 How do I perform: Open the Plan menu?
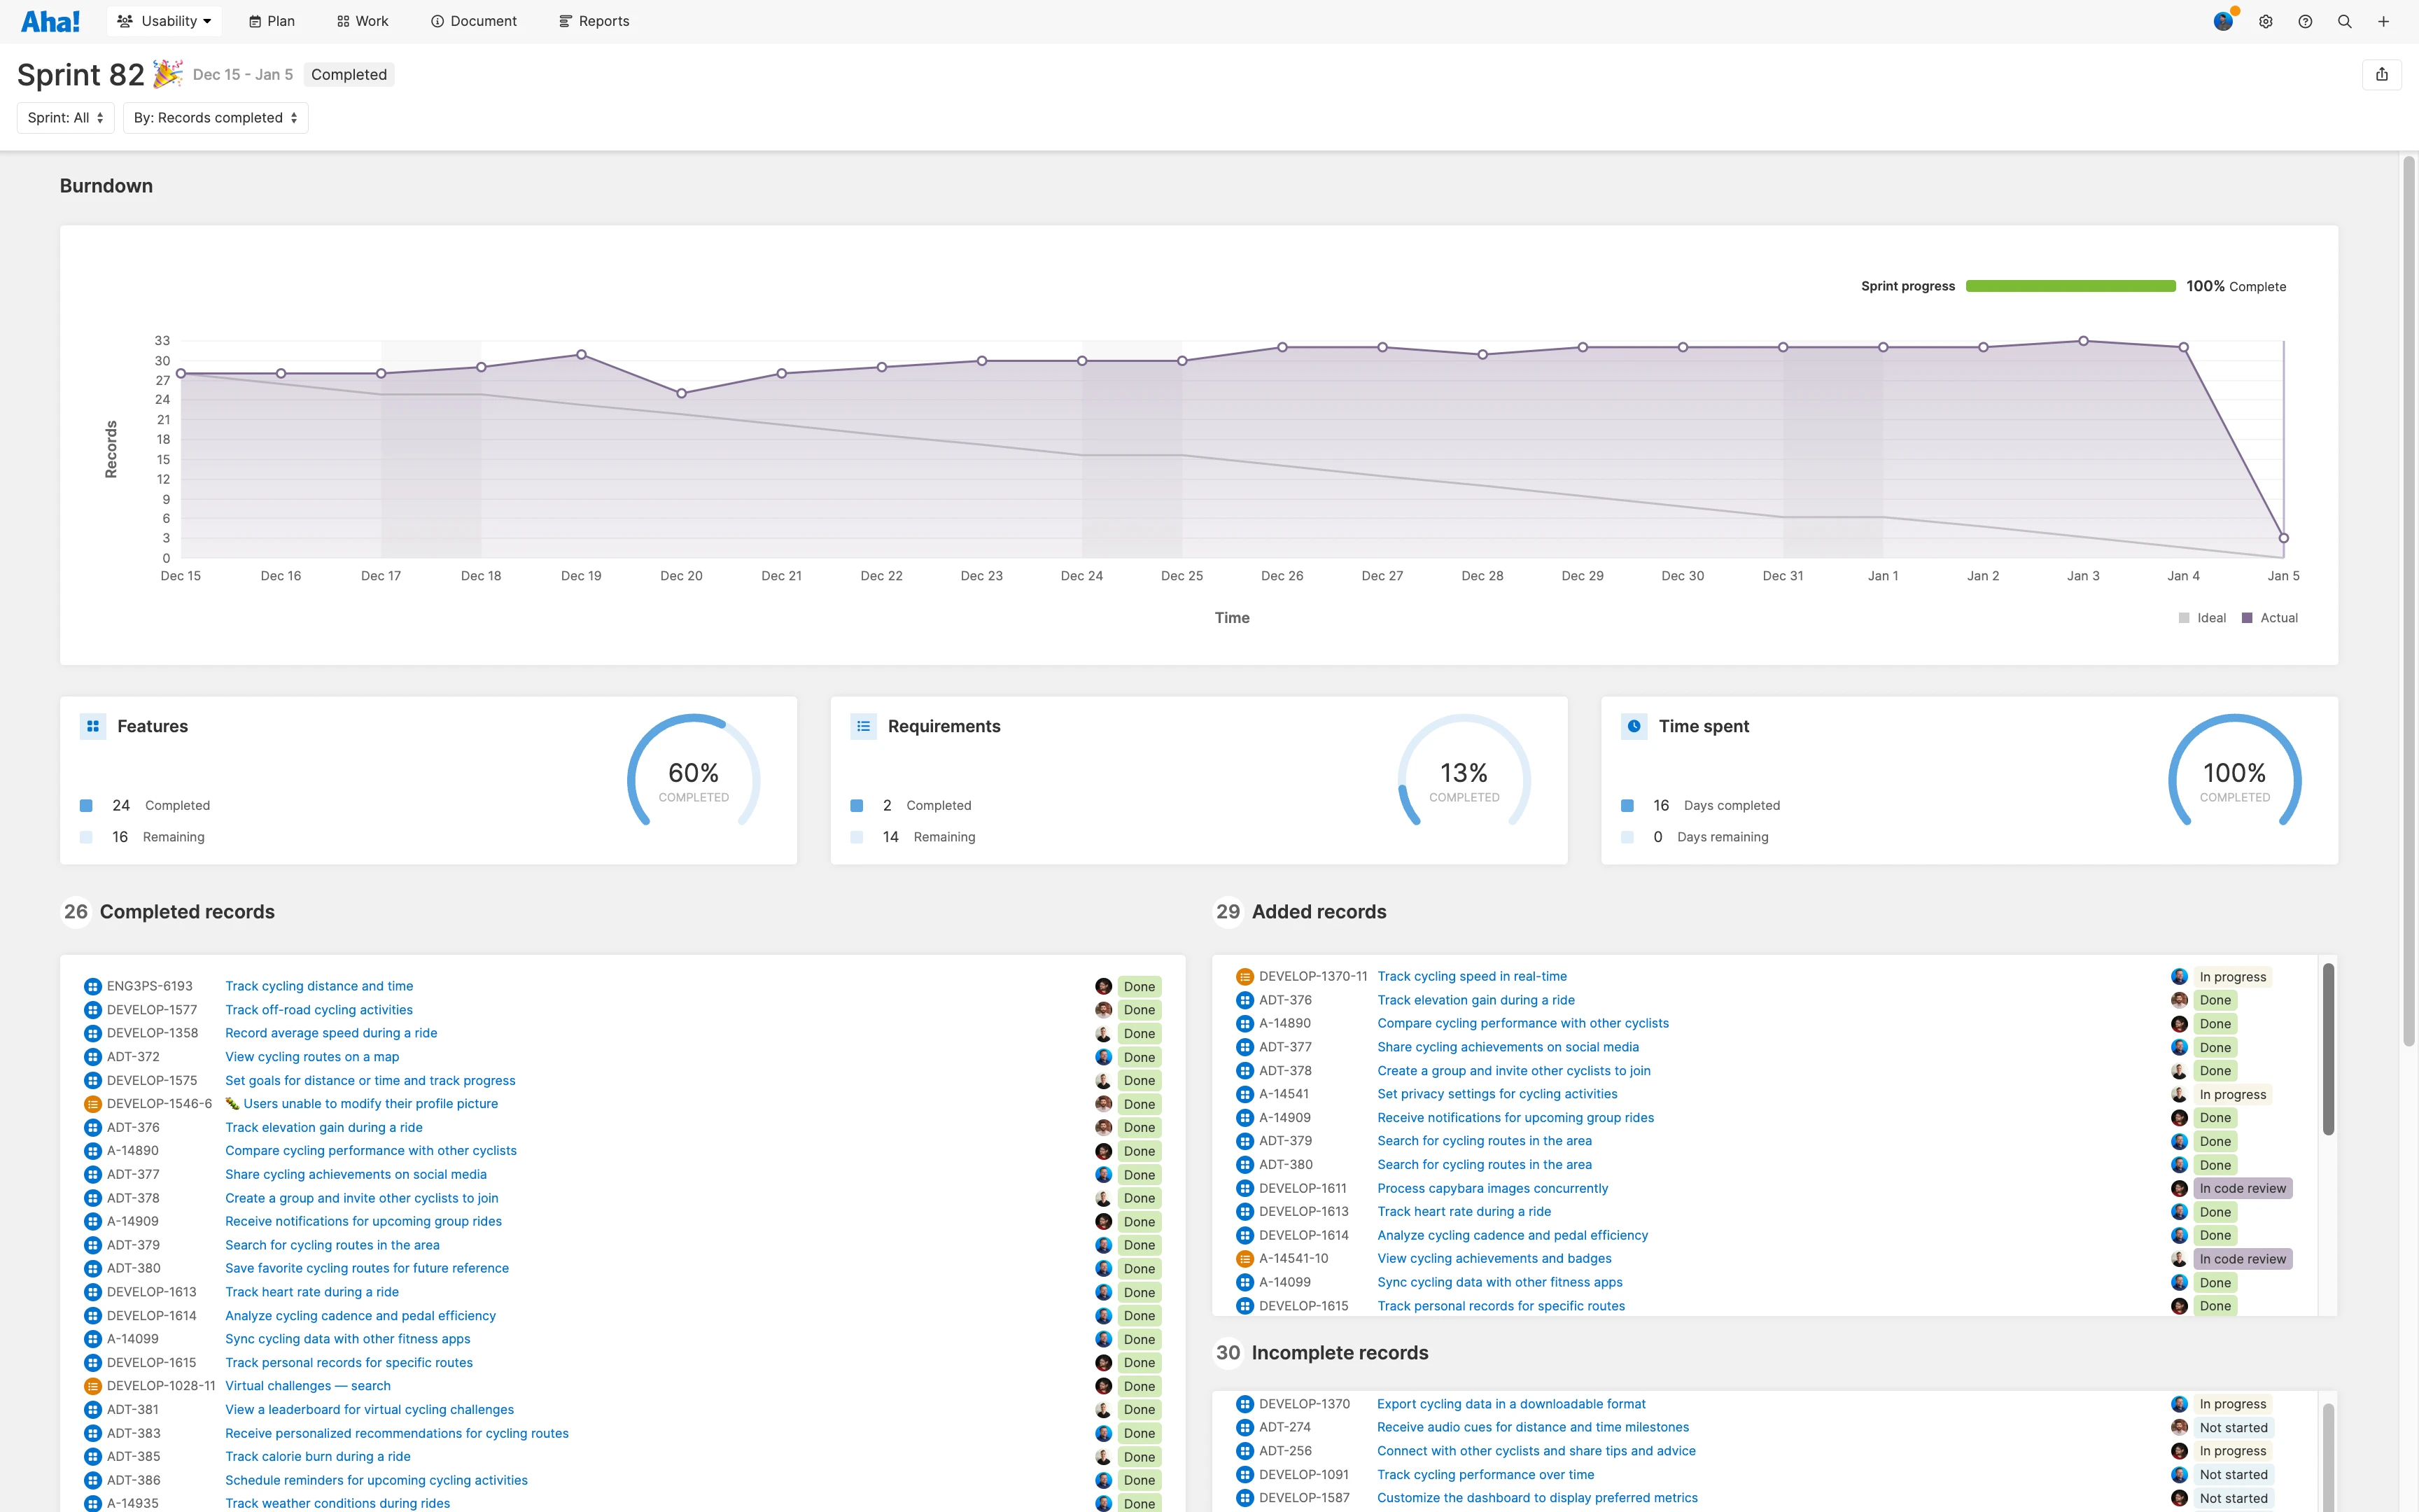point(272,21)
